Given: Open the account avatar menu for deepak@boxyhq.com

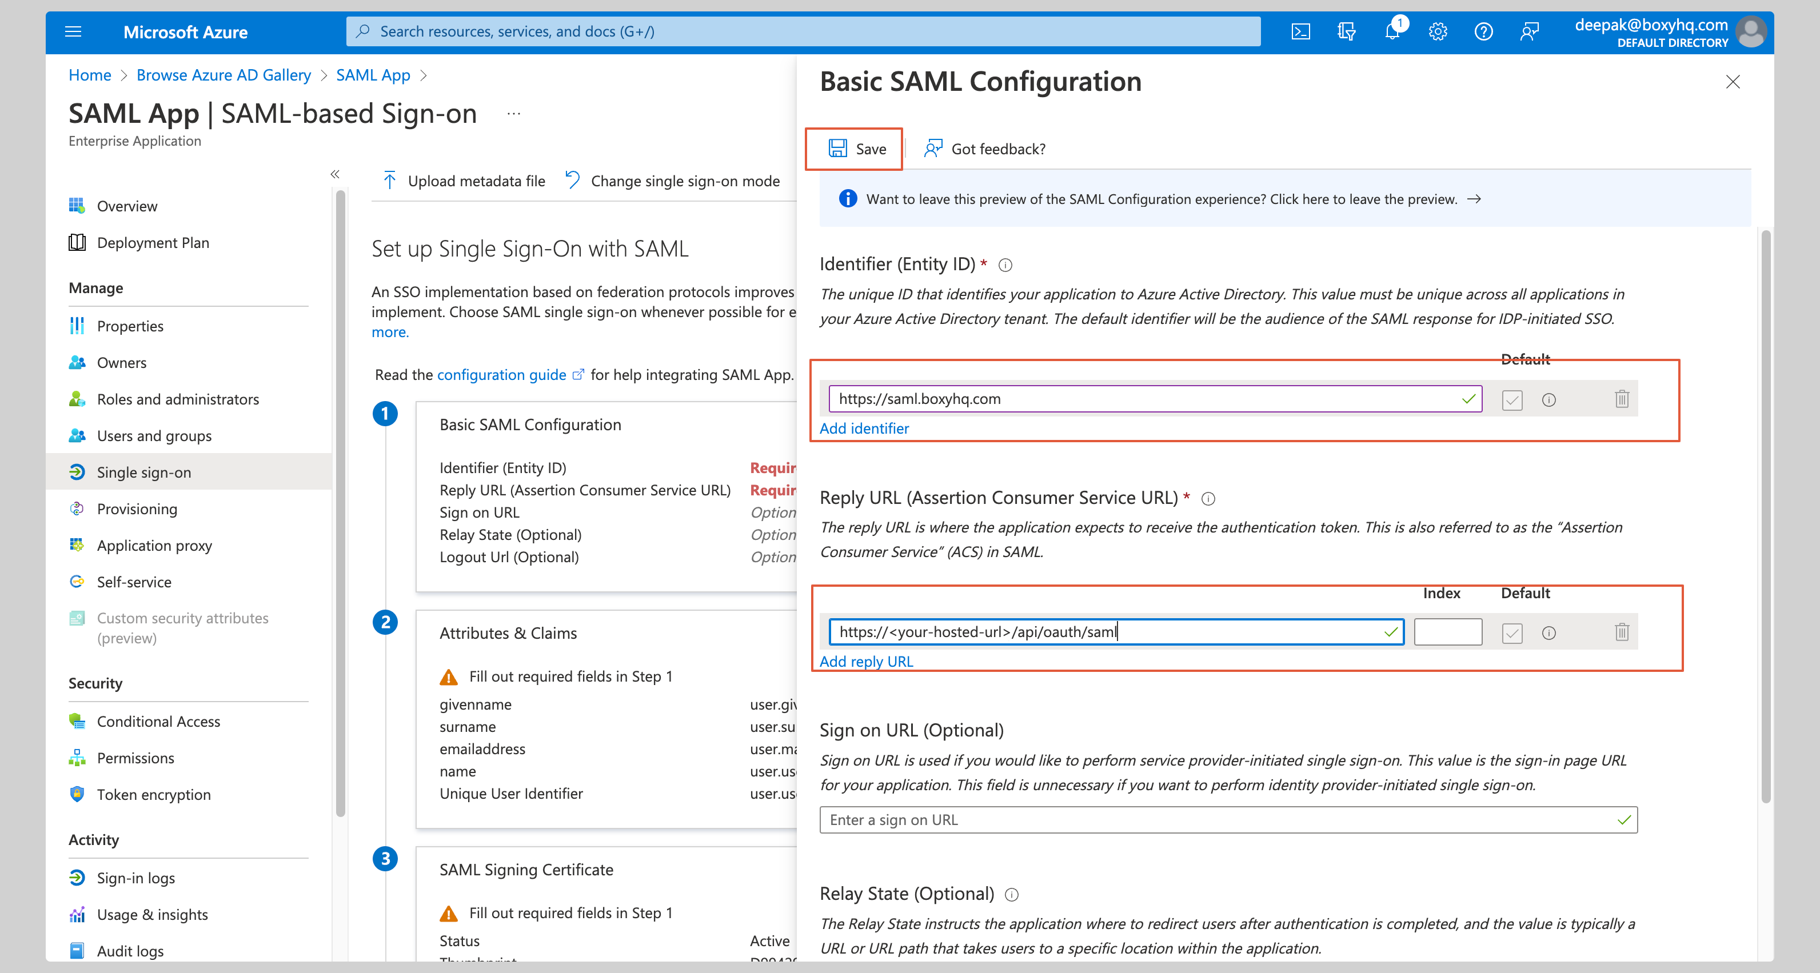Looking at the screenshot, I should tap(1751, 31).
